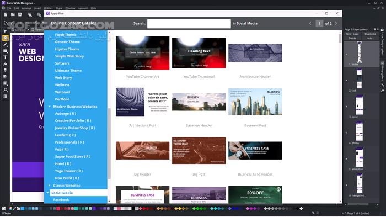Pick the red swatch on color line
Screen dimensions: 386x217
(58, 209)
